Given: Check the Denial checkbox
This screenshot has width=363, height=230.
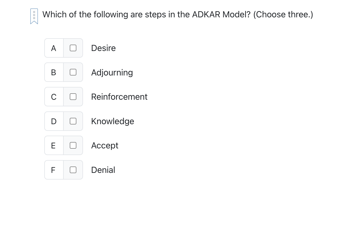Looking at the screenshot, I should click(73, 170).
